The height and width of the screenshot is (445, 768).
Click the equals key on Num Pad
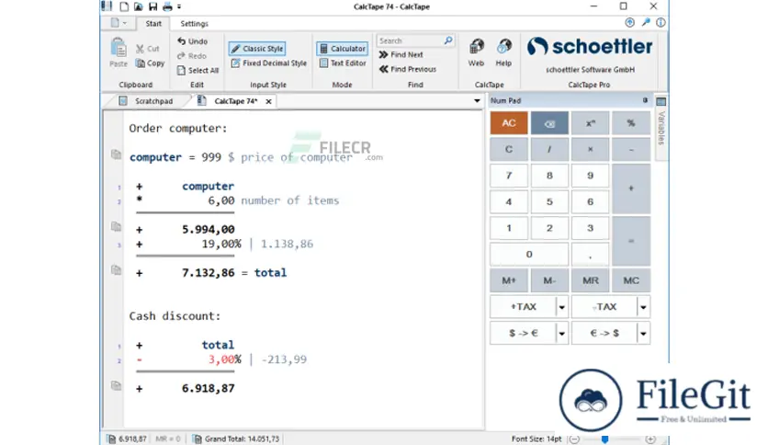coord(631,241)
